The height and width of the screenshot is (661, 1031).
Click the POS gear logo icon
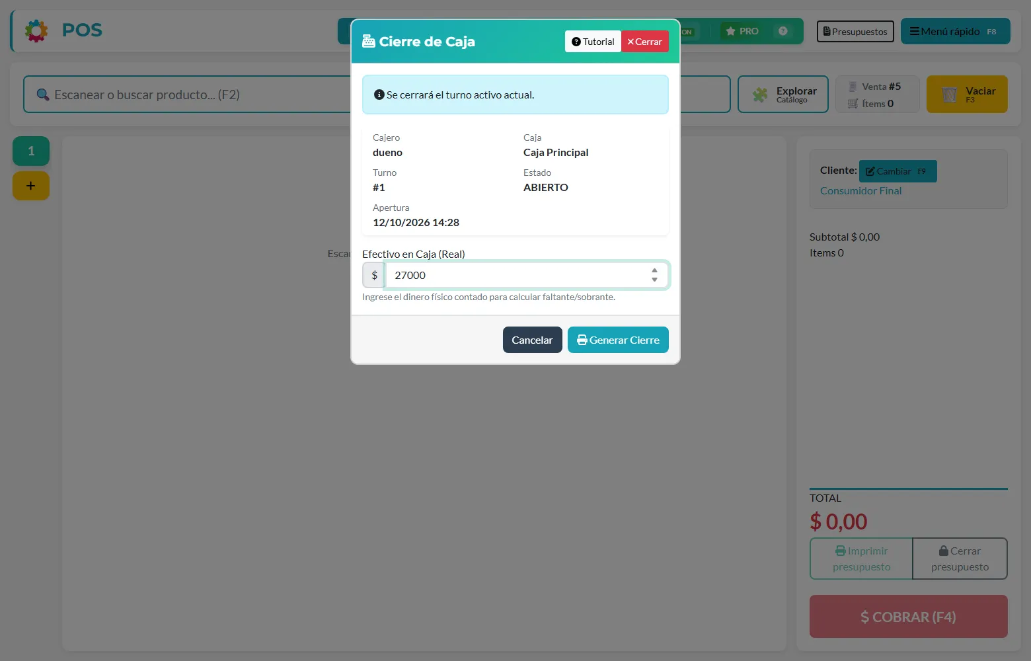[36, 30]
